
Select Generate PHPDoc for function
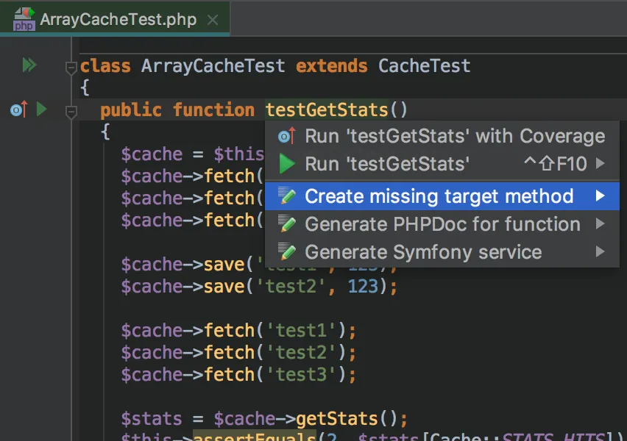pyautogui.click(x=442, y=224)
